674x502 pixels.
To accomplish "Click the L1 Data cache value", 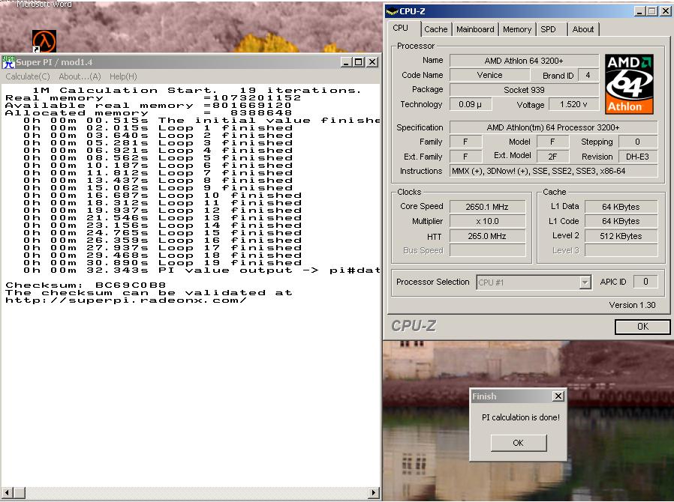I will (x=621, y=207).
